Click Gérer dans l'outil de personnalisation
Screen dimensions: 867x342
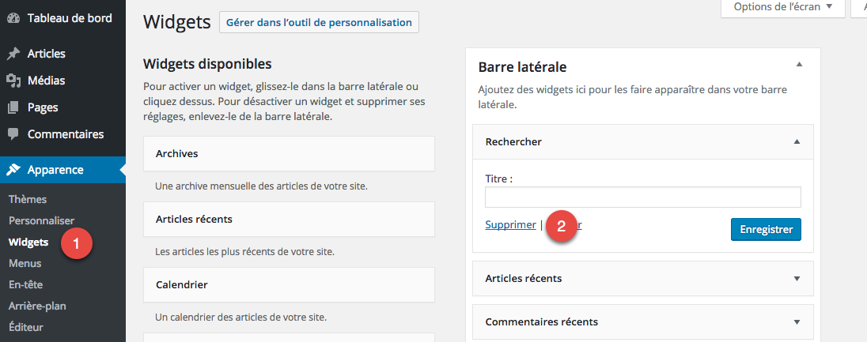tap(319, 23)
